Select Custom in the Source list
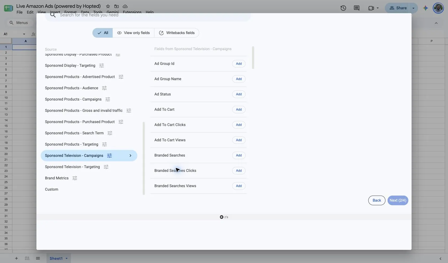 point(51,189)
